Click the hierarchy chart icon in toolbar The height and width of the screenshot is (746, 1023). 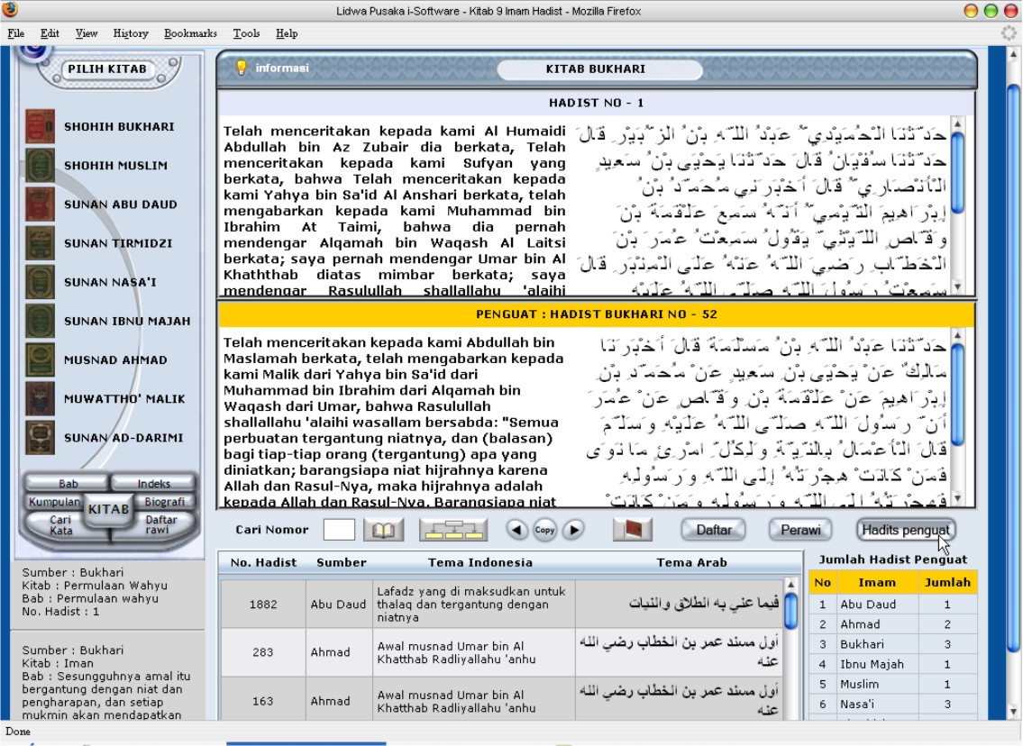pyautogui.click(x=453, y=530)
